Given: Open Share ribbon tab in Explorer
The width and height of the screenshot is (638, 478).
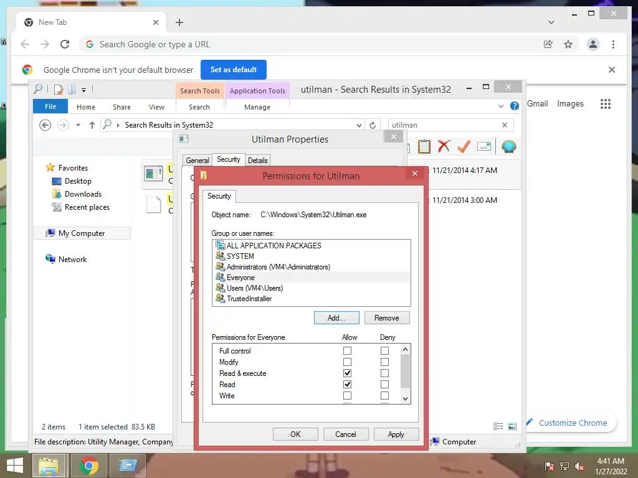Looking at the screenshot, I should click(121, 107).
